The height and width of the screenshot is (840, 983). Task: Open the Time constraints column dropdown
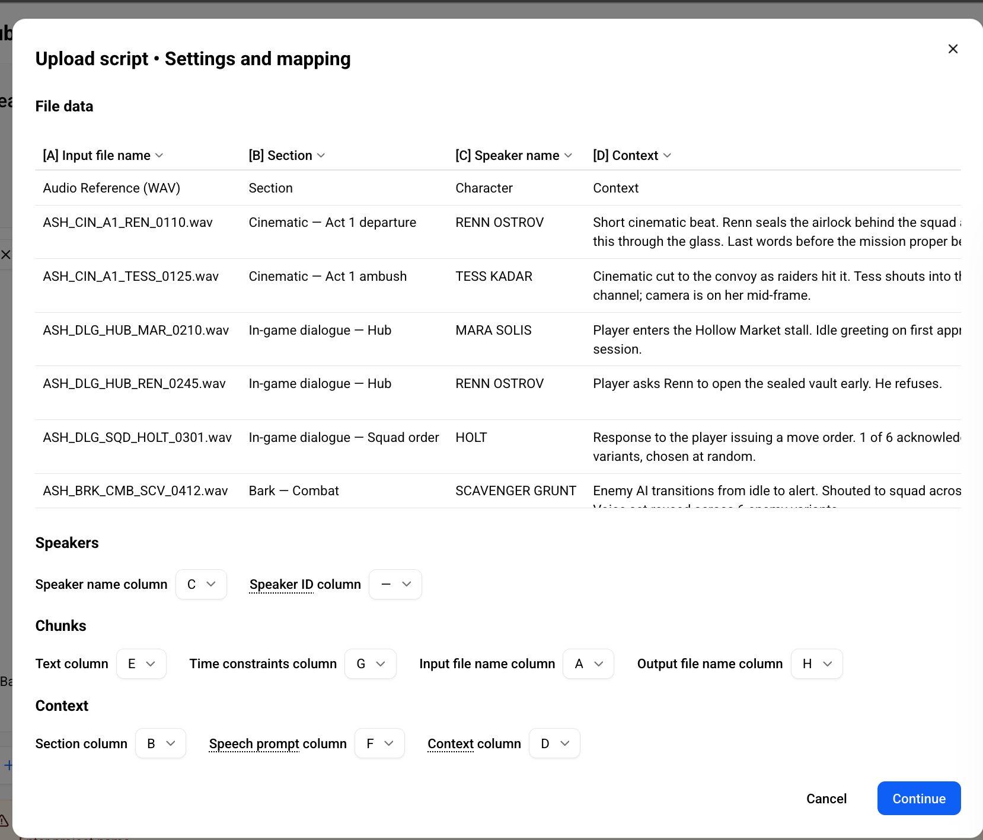(x=371, y=663)
